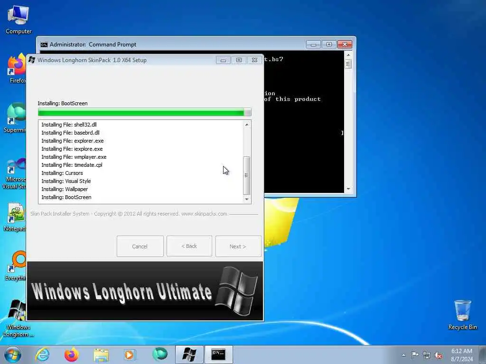Image resolution: width=486 pixels, height=364 pixels.
Task: Select 'Installing File: shell32.dll' log line
Action: click(69, 125)
